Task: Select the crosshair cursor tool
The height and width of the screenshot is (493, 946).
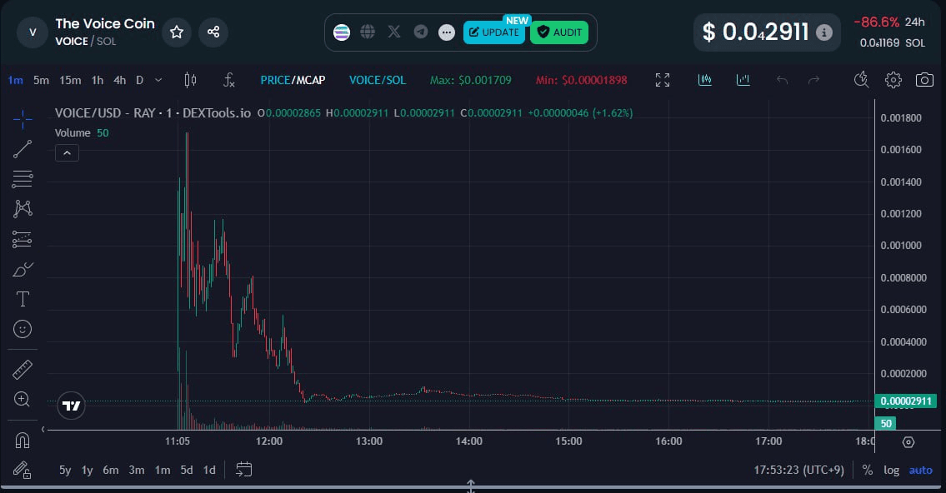Action: coord(23,119)
